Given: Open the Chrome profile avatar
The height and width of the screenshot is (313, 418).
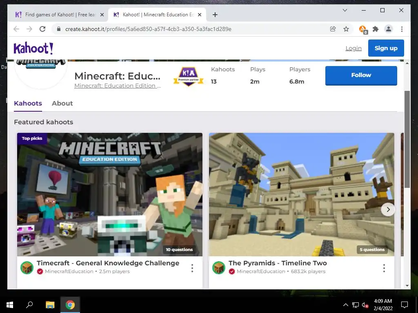Looking at the screenshot, I should [389, 29].
